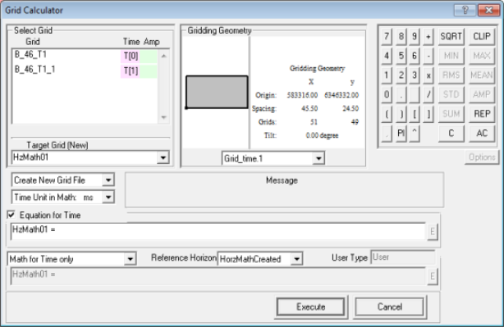Screen dimensions: 504x327
Task: Insert an open parenthesis
Action: pos(387,114)
